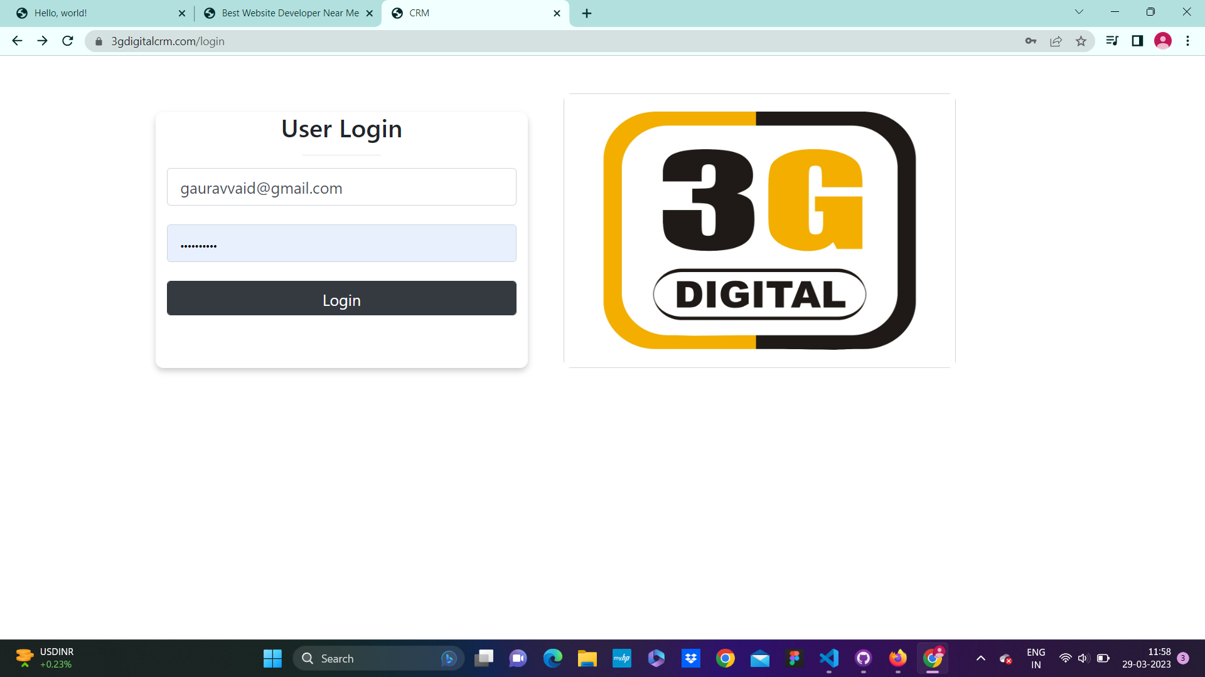This screenshot has width=1205, height=677.
Task: Expand the tab search dropdown
Action: [x=1079, y=12]
